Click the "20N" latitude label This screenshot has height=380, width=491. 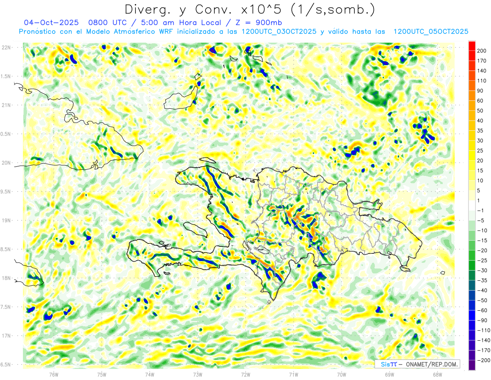pos(6,163)
